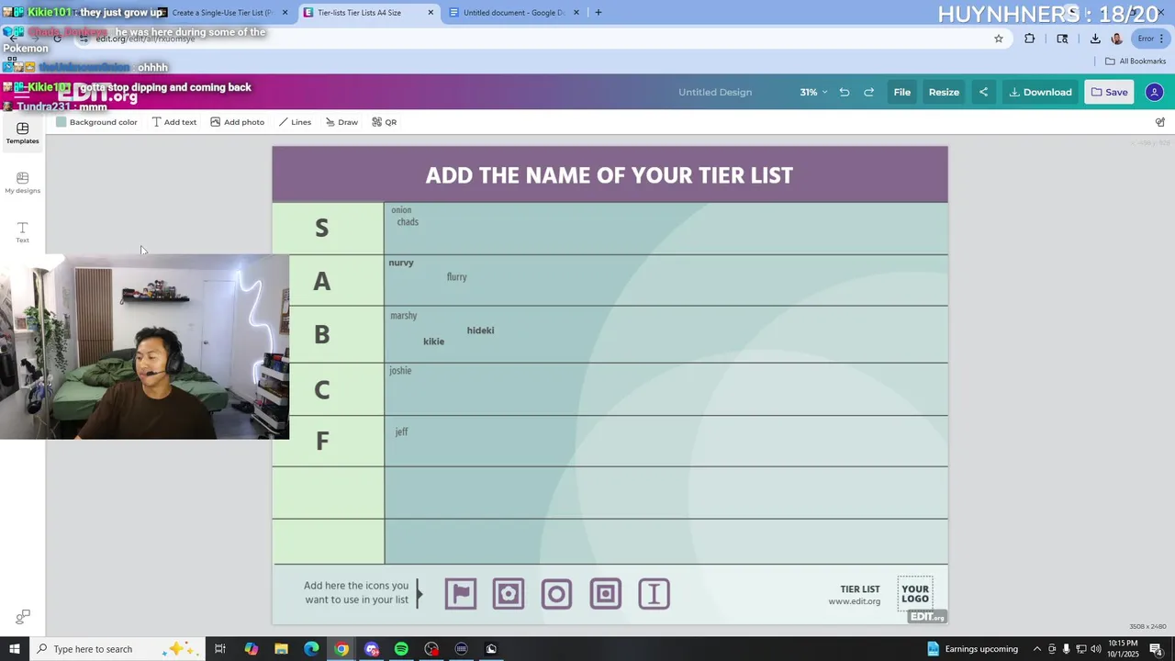Select the nested square icon on the template
Viewport: 1175px width, 661px height.
point(605,594)
